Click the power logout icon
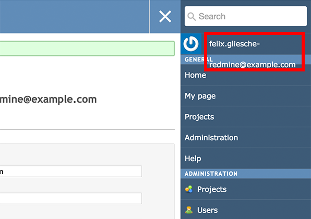Image resolution: width=311 pixels, height=219 pixels. (x=191, y=44)
